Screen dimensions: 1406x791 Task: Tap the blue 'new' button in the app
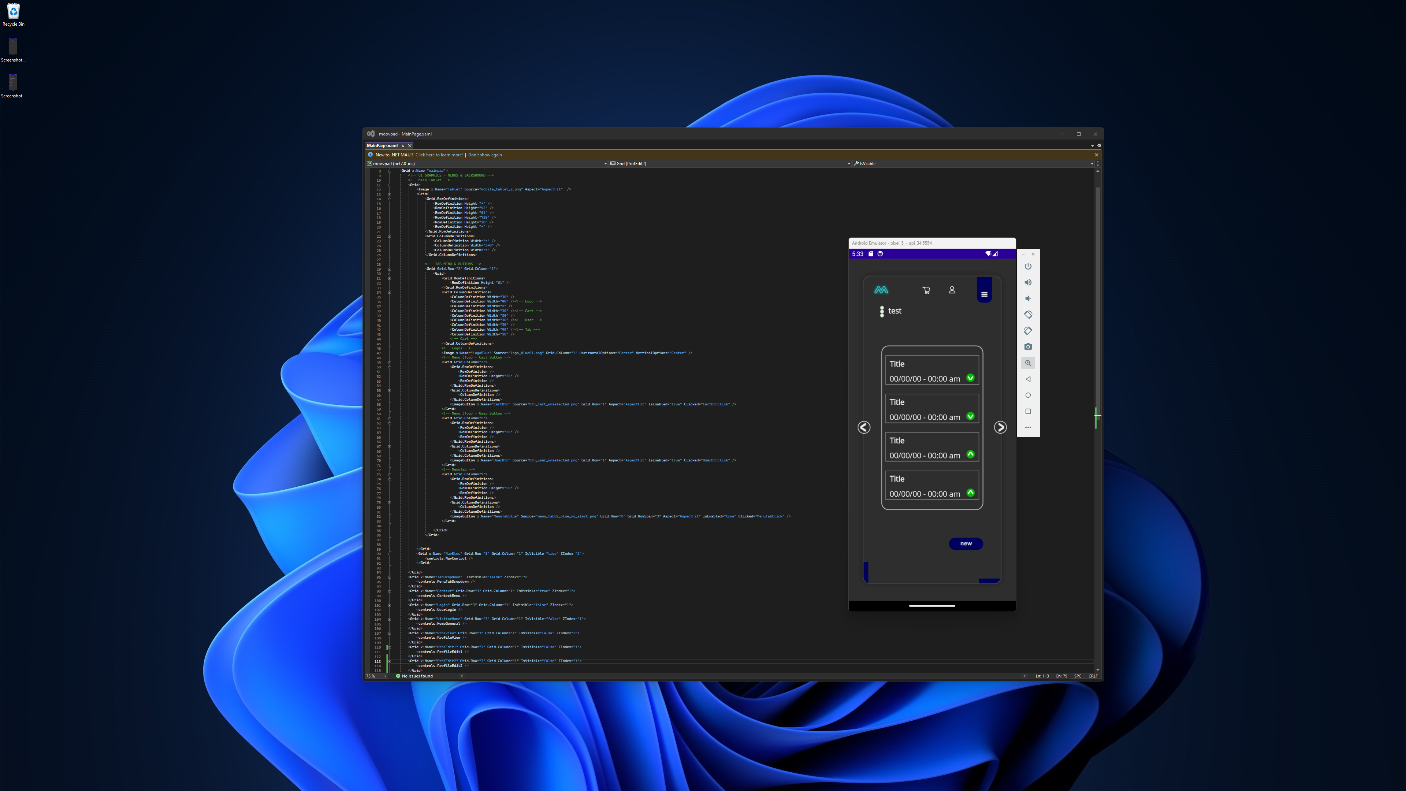(966, 543)
